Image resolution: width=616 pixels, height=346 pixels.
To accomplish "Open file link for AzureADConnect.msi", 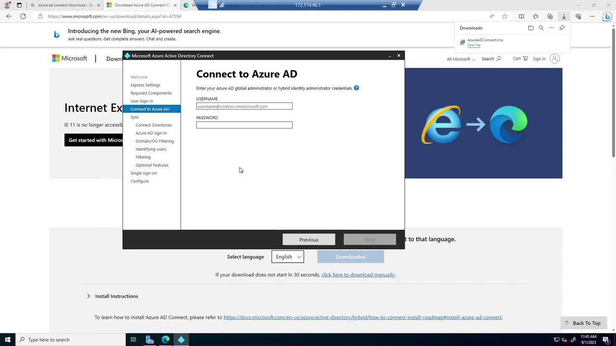I will 474,45.
